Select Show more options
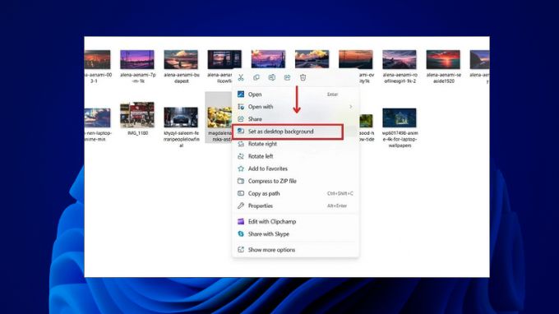This screenshot has width=559, height=314. coord(295,250)
